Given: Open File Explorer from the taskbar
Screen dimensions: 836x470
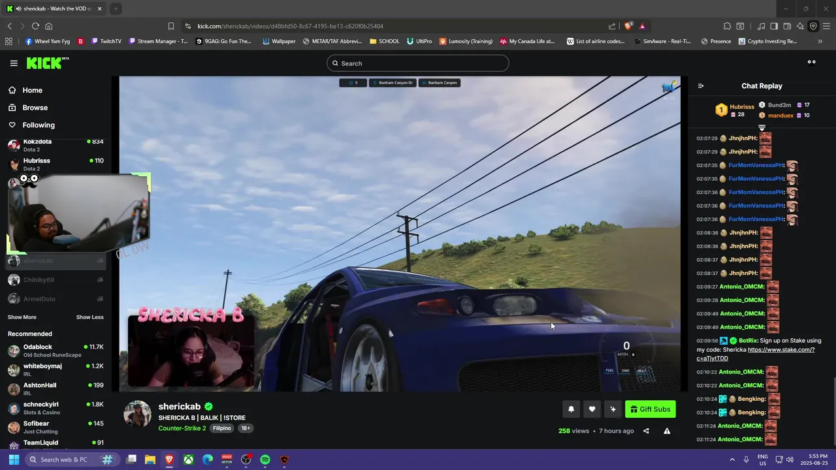Looking at the screenshot, I should 150,460.
